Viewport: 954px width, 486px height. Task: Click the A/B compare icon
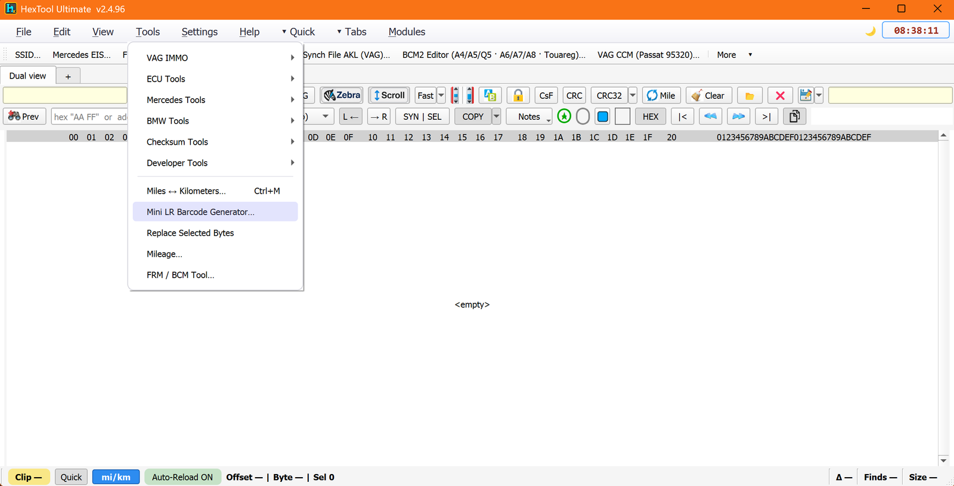pos(490,95)
